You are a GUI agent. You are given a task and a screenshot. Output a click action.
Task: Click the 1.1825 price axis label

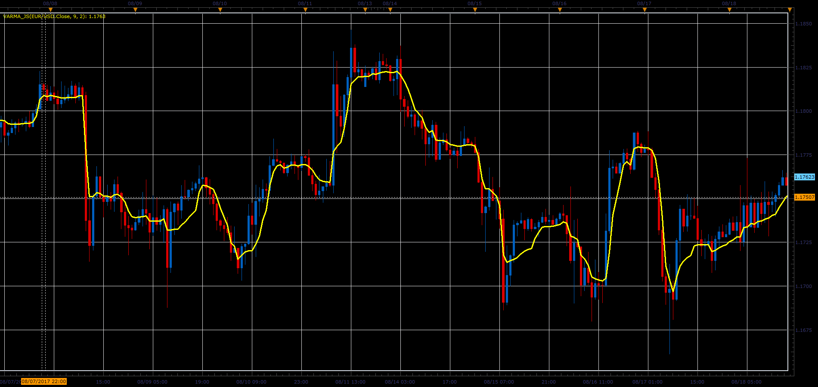[x=803, y=68]
